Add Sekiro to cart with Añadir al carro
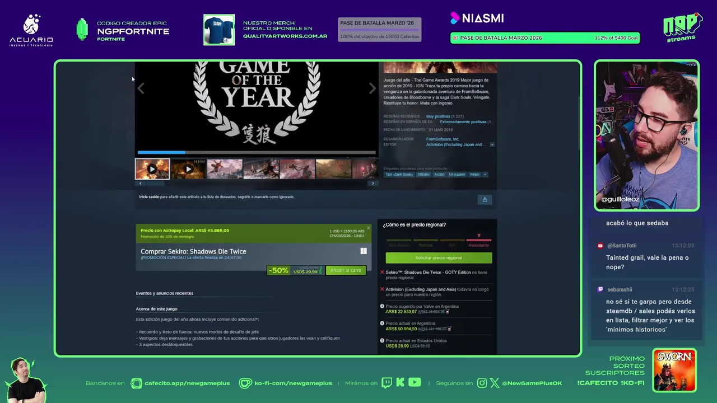Viewport: 717px width, 403px height. [346, 270]
